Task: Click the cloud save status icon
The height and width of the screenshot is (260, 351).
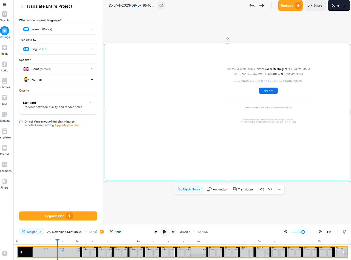Action: (162, 5)
